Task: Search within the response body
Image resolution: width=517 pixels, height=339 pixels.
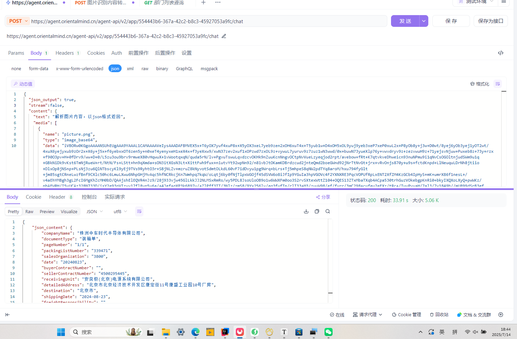Action: (x=328, y=211)
